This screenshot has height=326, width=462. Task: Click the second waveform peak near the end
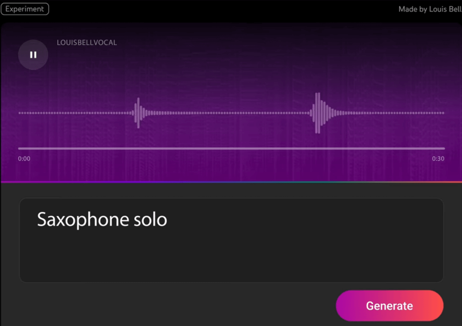point(318,112)
